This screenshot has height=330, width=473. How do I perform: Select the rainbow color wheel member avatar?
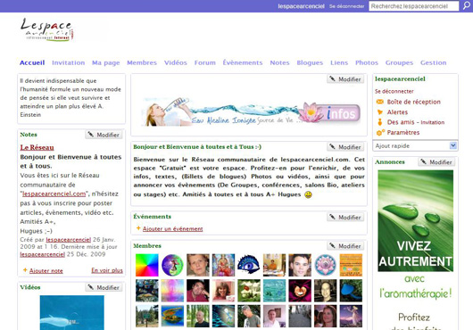[147, 265]
